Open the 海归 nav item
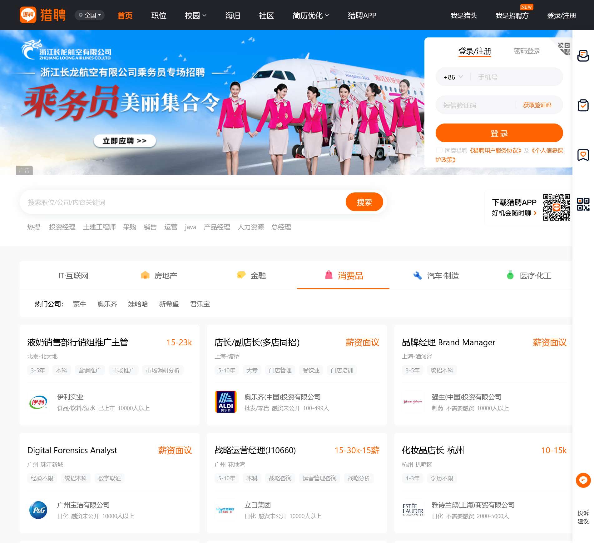The height and width of the screenshot is (543, 594). pos(233,15)
